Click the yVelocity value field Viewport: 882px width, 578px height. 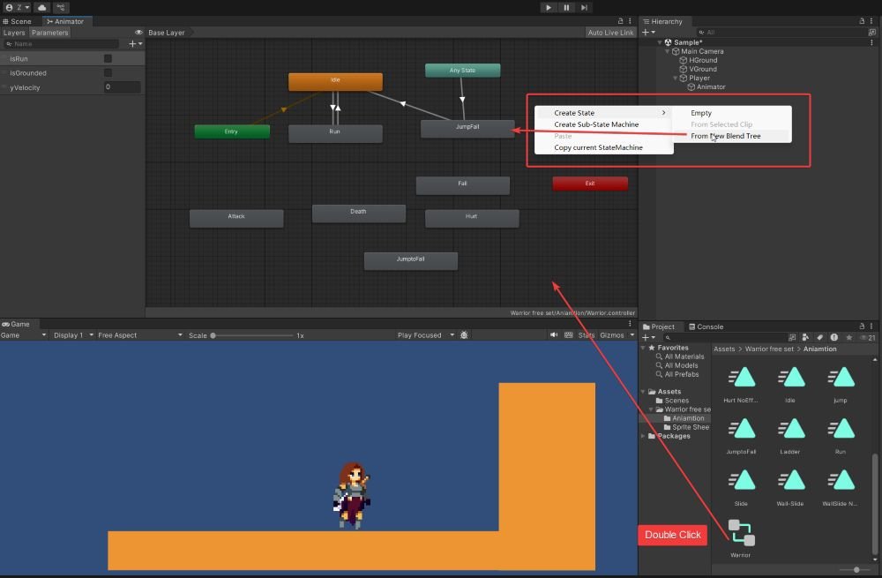pyautogui.click(x=122, y=87)
